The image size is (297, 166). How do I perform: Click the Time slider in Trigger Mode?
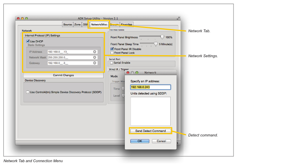coord(123,89)
